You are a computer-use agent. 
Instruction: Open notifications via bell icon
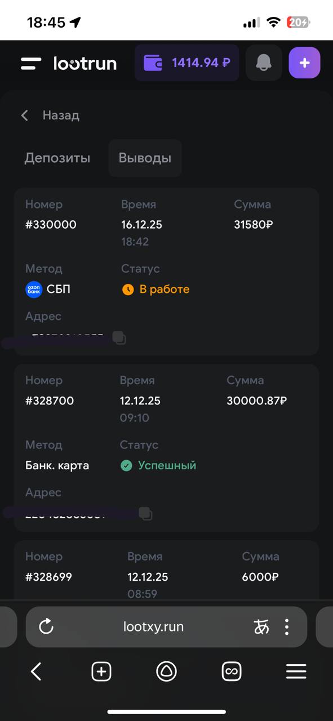(263, 63)
